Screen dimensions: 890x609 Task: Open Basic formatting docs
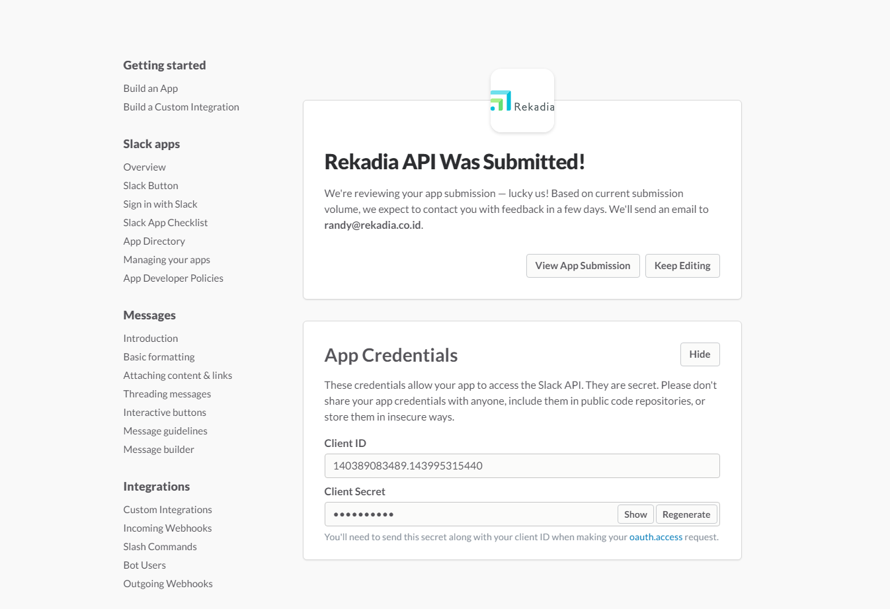[x=159, y=357]
